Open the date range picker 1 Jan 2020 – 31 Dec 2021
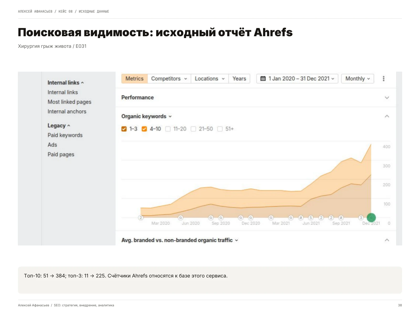This screenshot has height=315, width=420. click(x=297, y=79)
